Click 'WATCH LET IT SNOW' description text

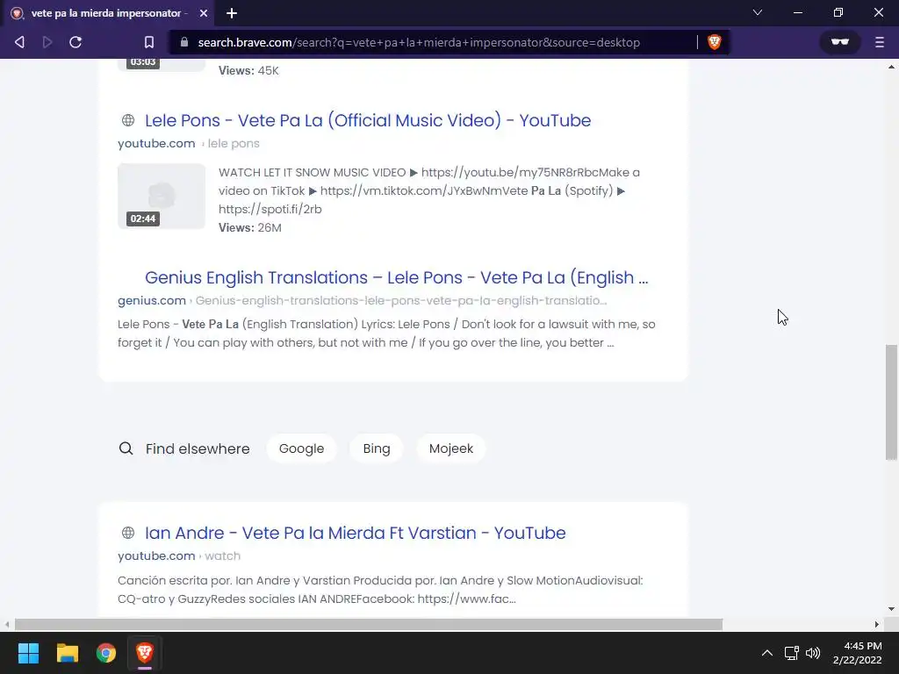428,190
